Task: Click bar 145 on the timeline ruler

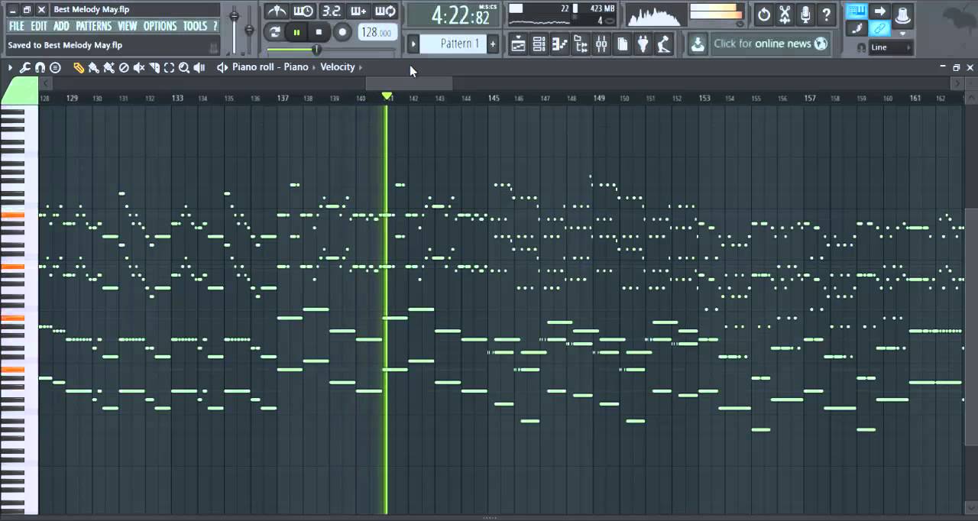Action: 494,98
